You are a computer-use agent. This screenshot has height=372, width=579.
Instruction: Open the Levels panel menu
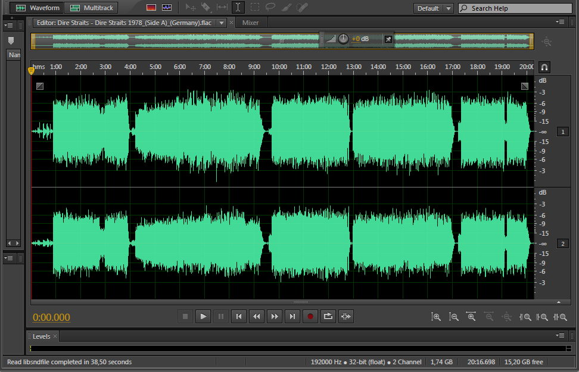(560, 336)
